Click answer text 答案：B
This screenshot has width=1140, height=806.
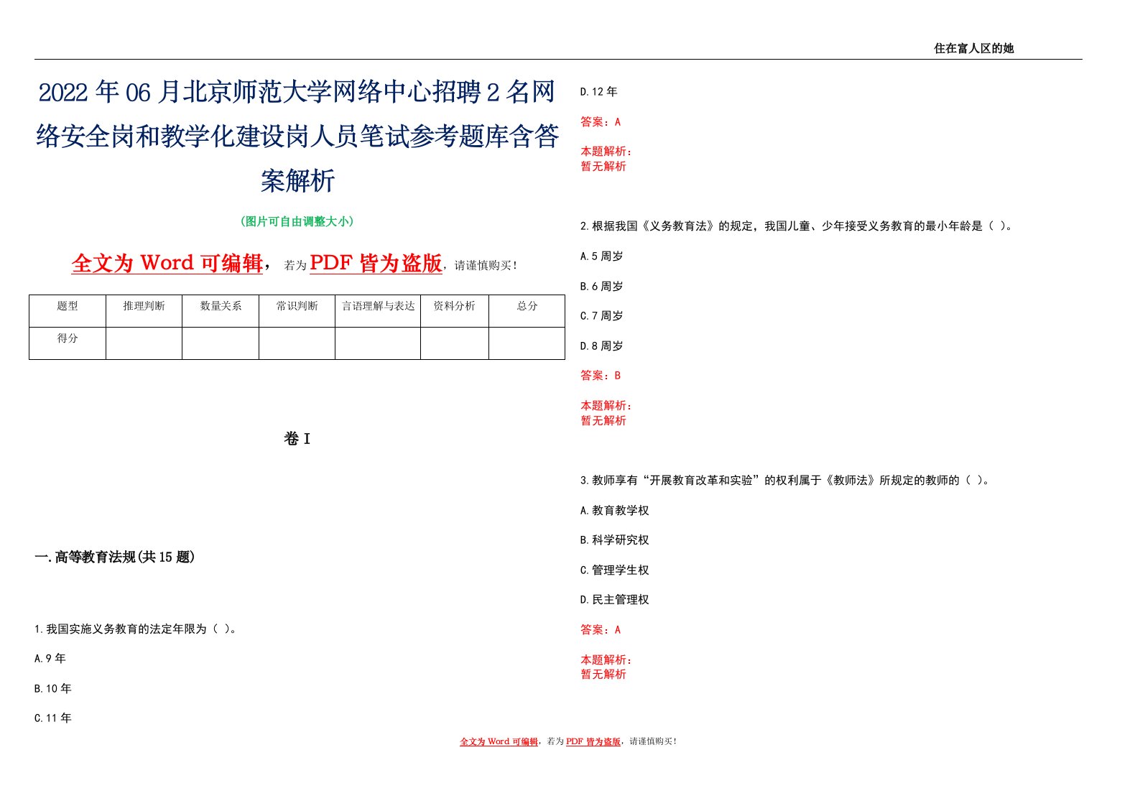pos(601,375)
